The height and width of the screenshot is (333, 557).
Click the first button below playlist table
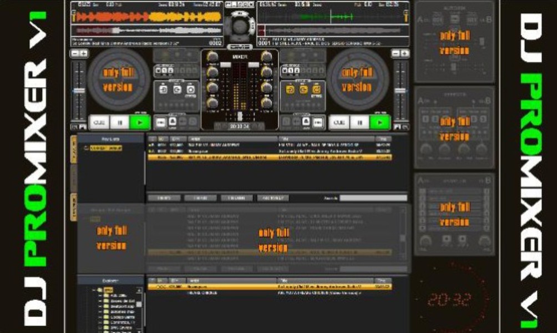pos(164,198)
